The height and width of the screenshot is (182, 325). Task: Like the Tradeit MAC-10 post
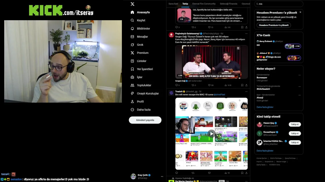(x=209, y=173)
